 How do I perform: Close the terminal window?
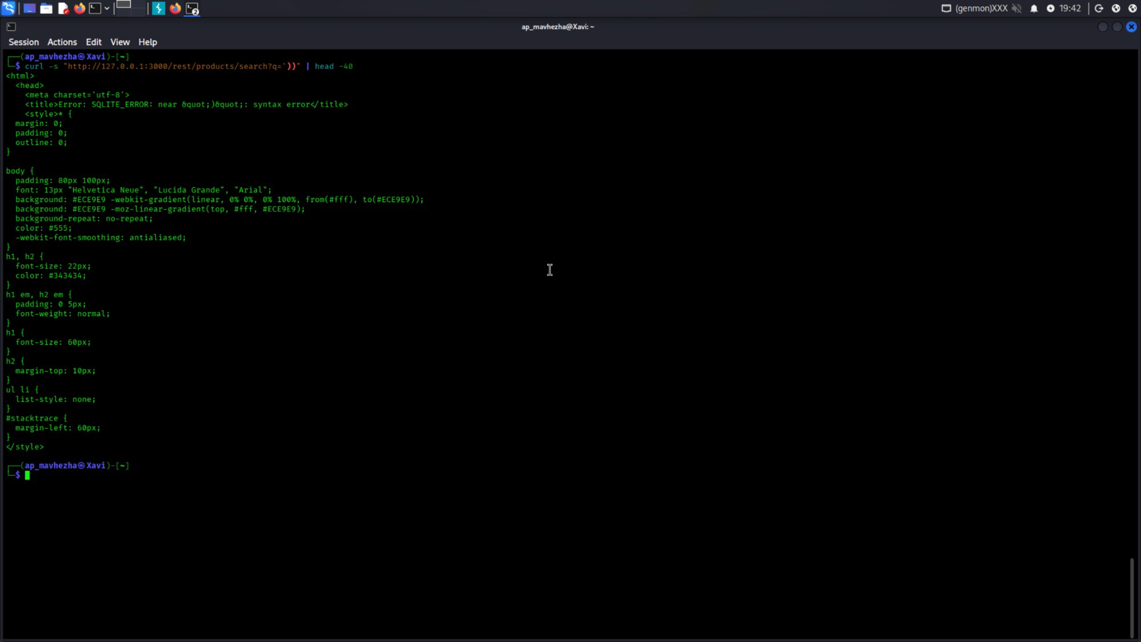tap(1131, 27)
